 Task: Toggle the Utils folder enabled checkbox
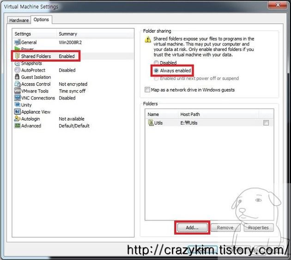point(266,123)
